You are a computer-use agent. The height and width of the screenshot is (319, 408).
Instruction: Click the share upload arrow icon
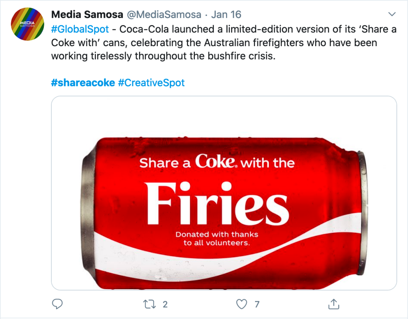pyautogui.click(x=333, y=304)
